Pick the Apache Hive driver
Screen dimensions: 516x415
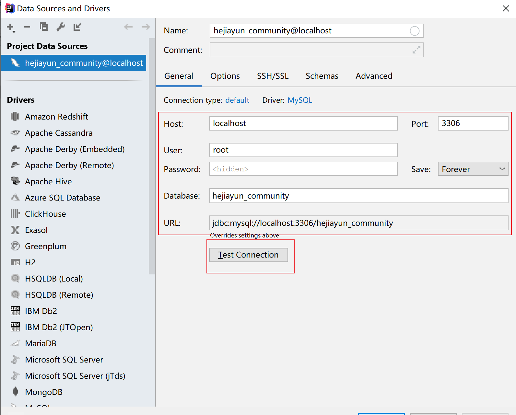pos(48,181)
